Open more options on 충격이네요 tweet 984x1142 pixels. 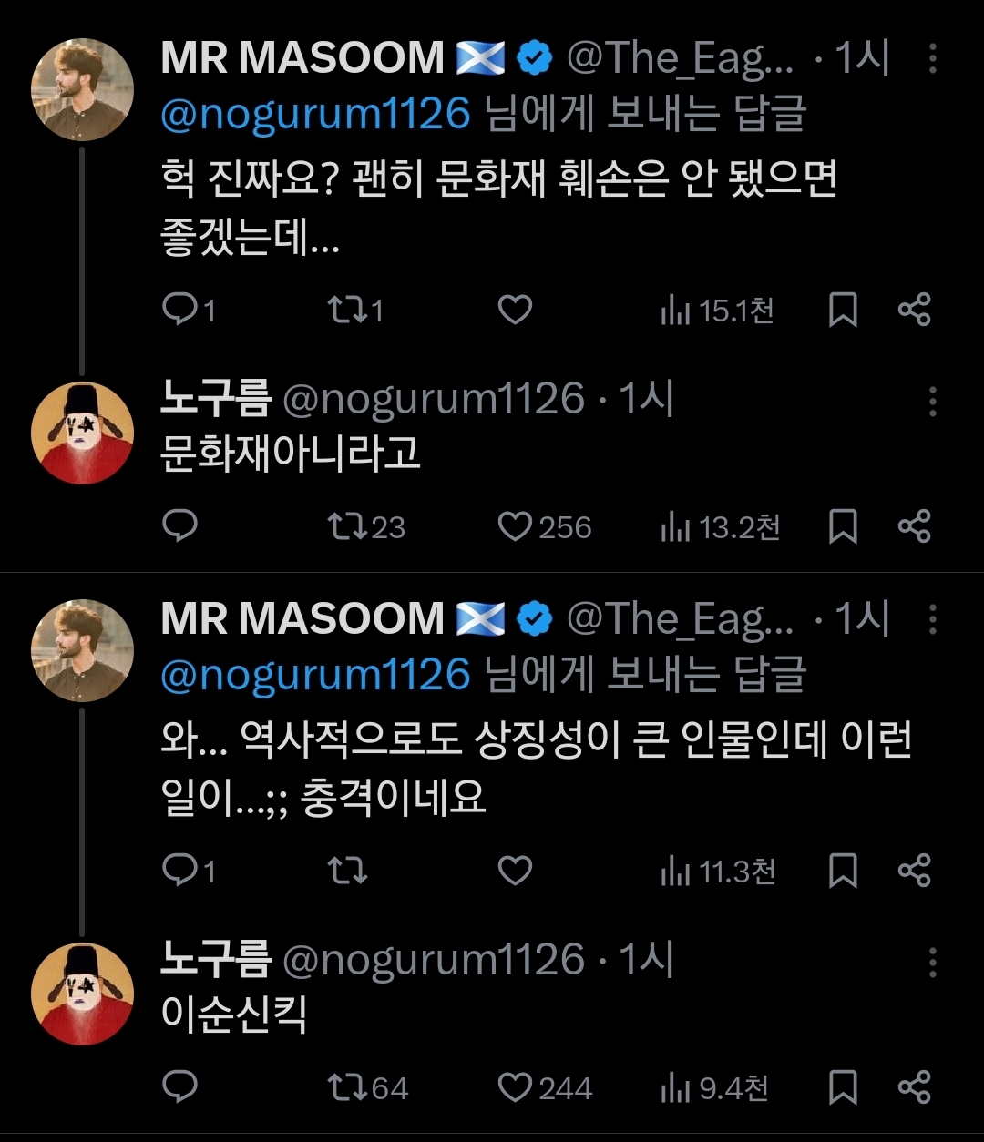pos(932,621)
